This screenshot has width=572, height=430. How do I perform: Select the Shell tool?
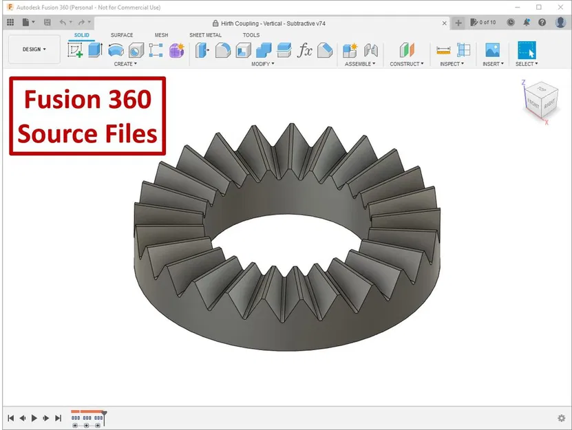click(x=243, y=50)
